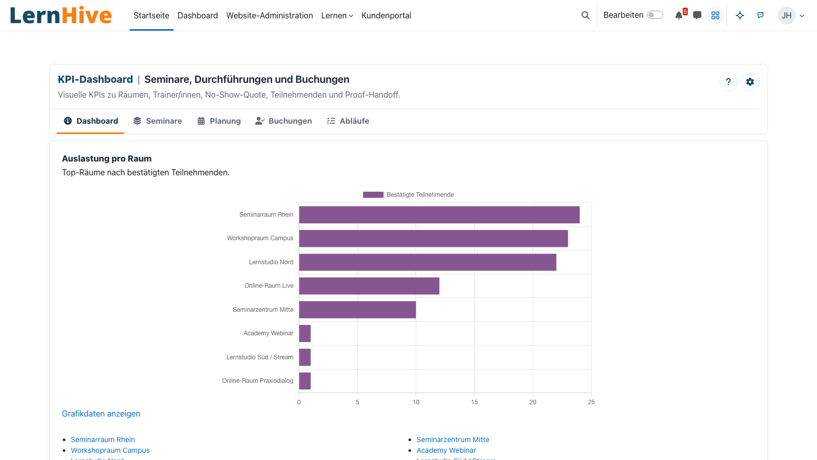The image size is (817, 460).
Task: Switch to the Seminare tab
Action: (x=157, y=121)
